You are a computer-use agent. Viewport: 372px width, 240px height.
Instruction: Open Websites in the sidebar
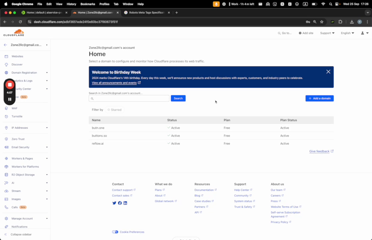[17, 56]
